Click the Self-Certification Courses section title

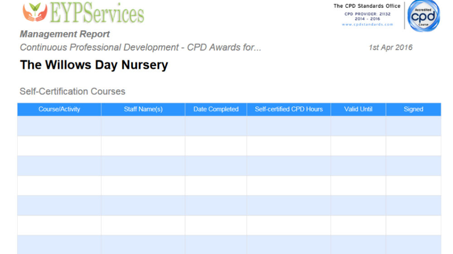tap(72, 91)
